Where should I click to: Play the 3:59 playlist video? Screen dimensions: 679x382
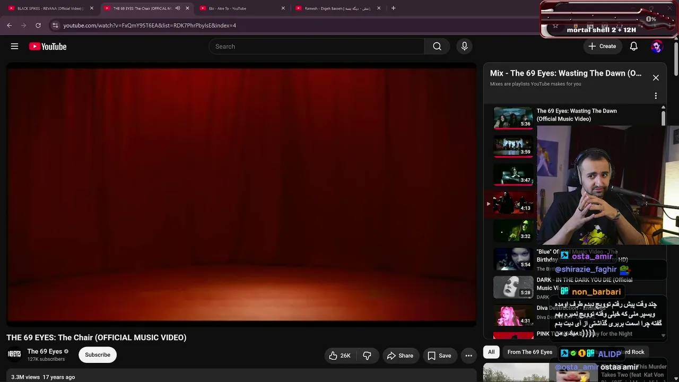[x=513, y=146]
